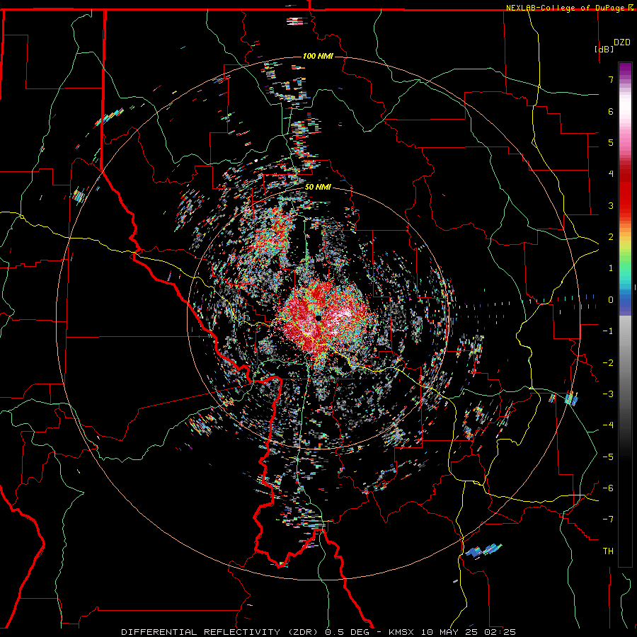Click the black radar site dot at center
This screenshot has height=637, width=637.
[318, 317]
